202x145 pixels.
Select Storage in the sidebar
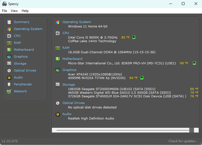pyautogui.click(x=20, y=63)
